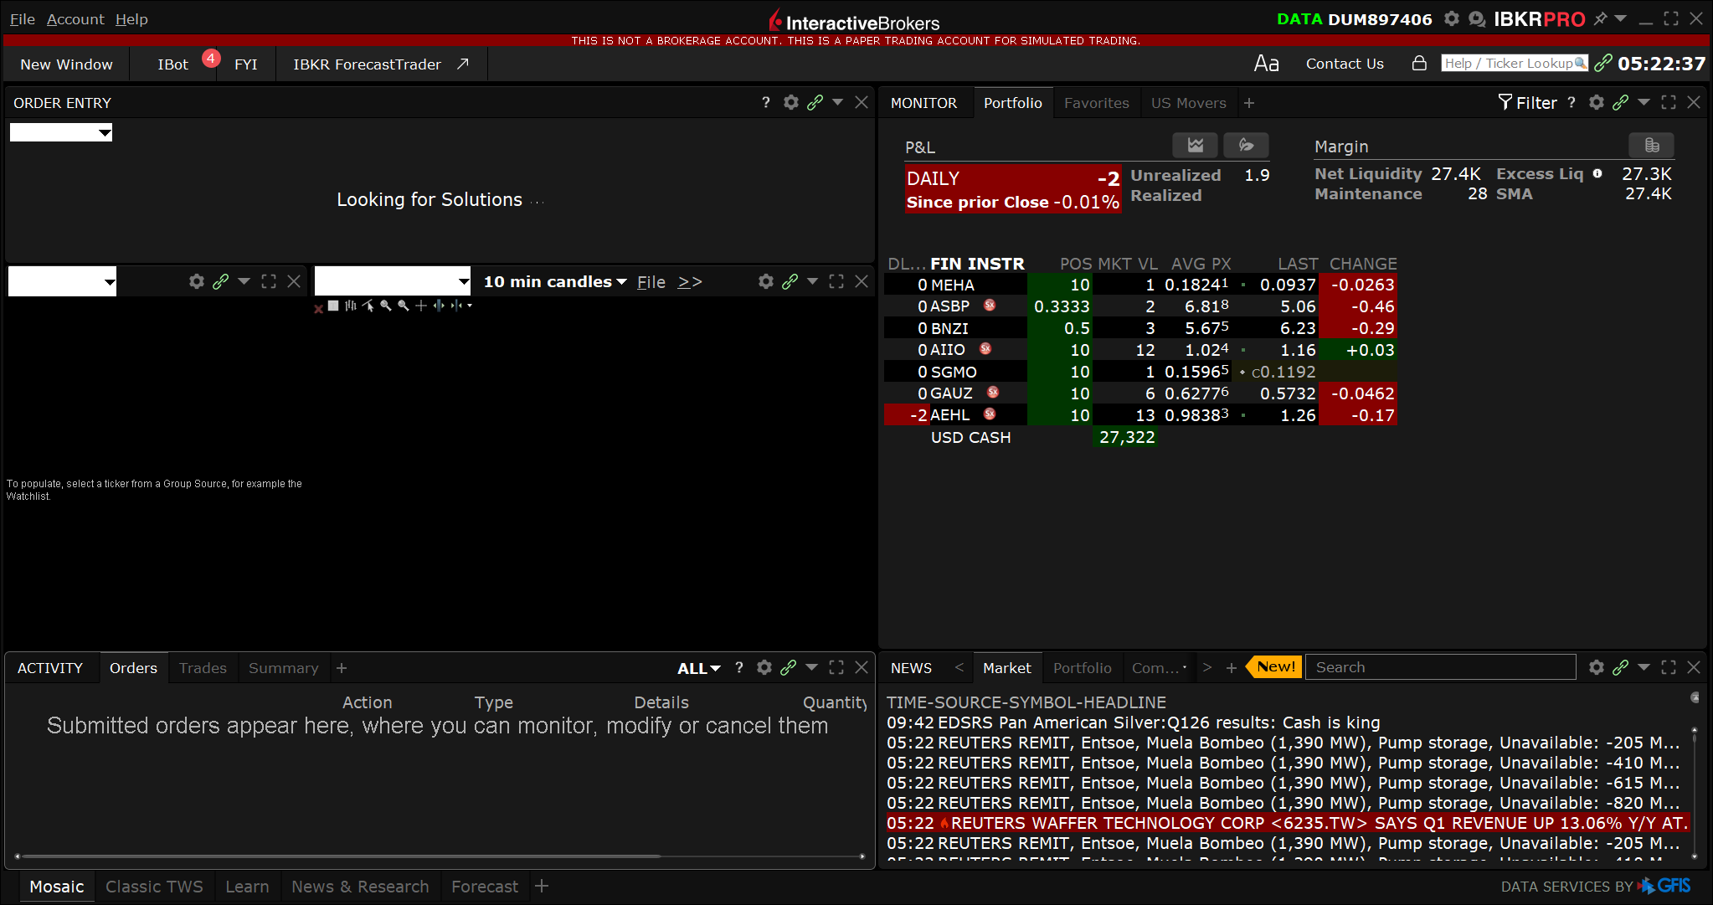Click Contact Us

pyautogui.click(x=1345, y=64)
